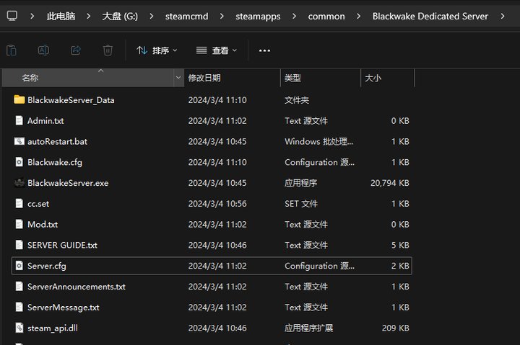
Task: Click the steam_api.dll file name
Action: pos(53,328)
